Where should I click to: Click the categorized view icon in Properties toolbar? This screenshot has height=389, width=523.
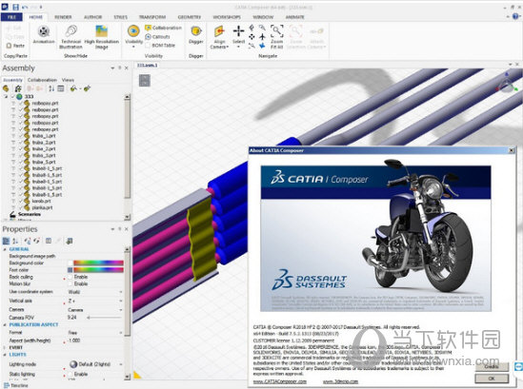click(x=6, y=241)
